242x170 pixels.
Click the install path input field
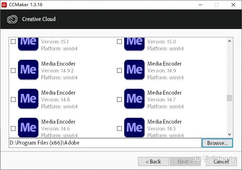pyautogui.click(x=105, y=143)
